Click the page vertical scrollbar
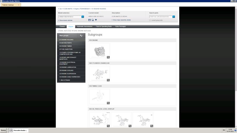237x133 pixels. [x=236, y=50]
